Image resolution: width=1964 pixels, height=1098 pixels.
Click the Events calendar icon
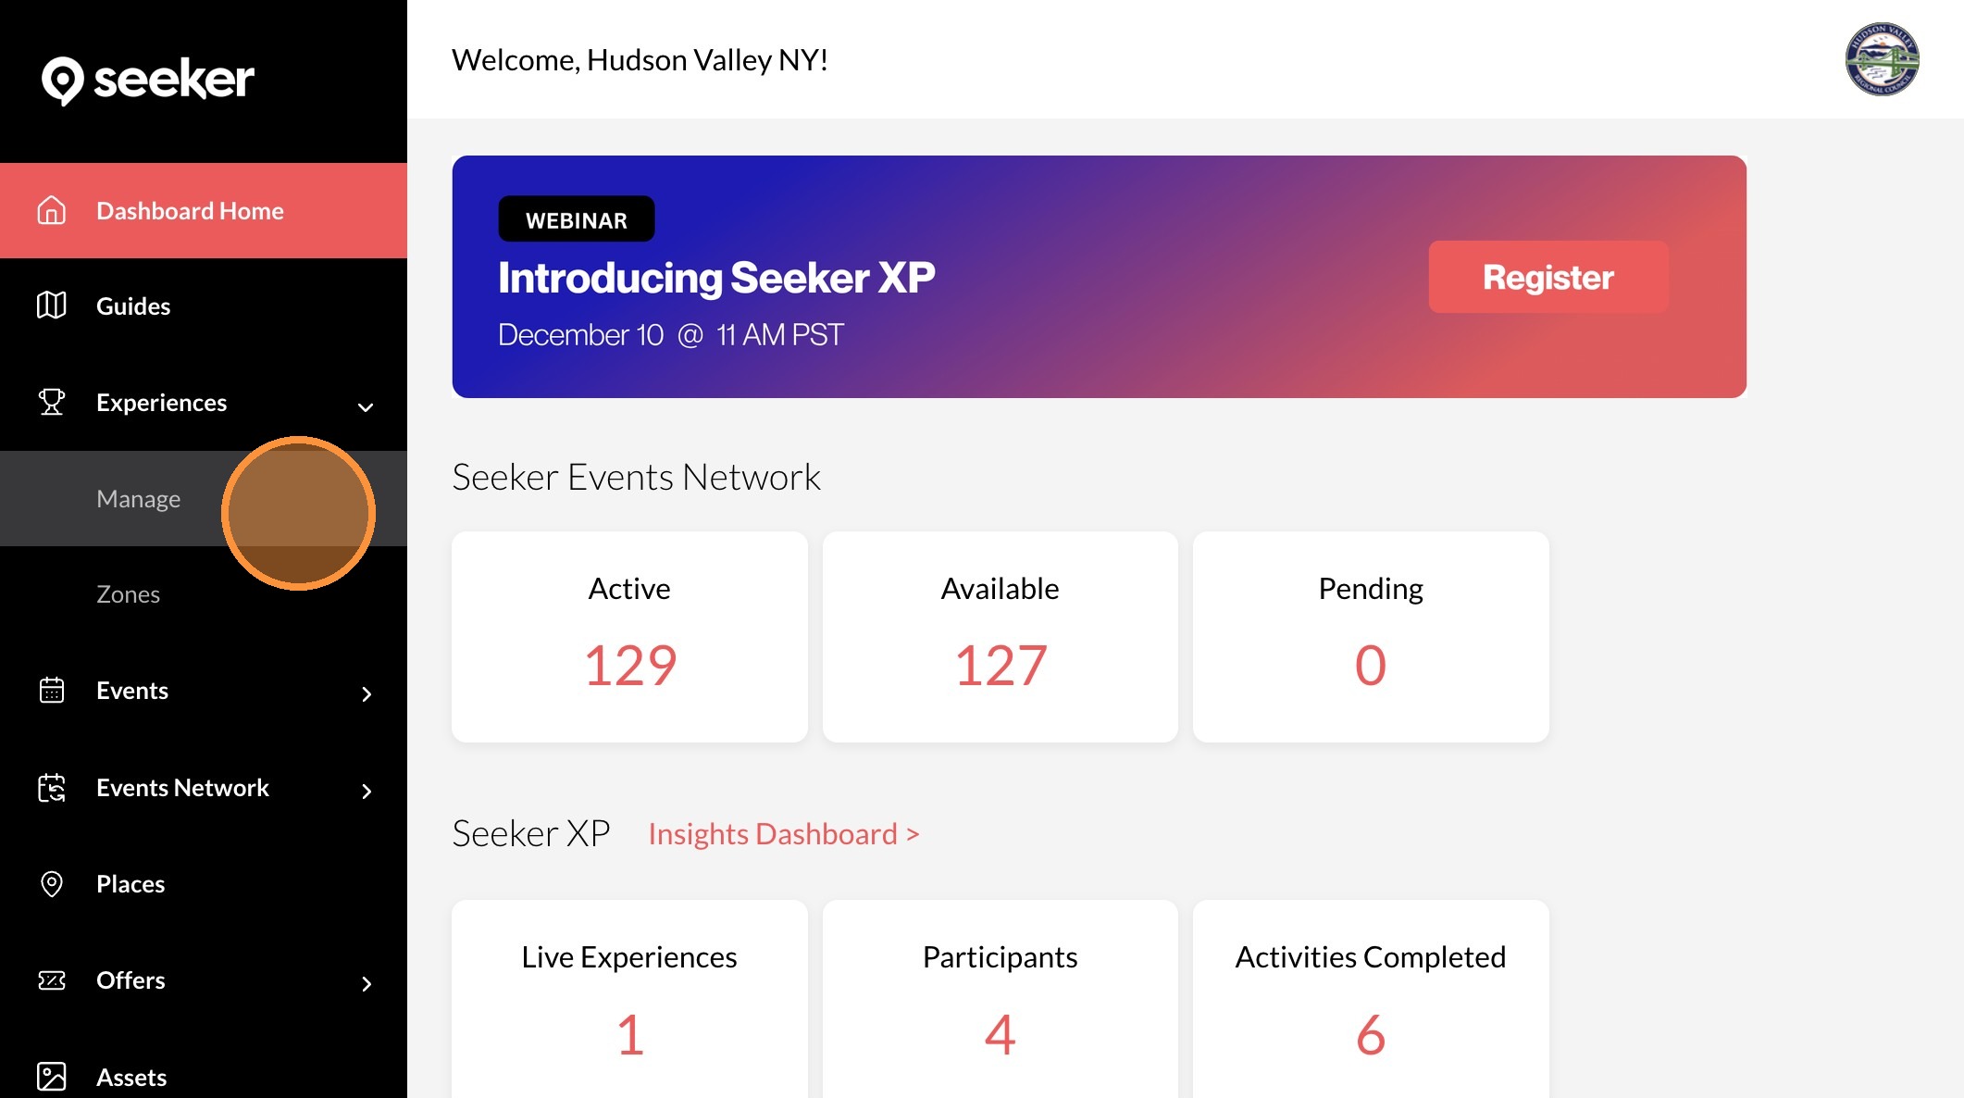[52, 691]
